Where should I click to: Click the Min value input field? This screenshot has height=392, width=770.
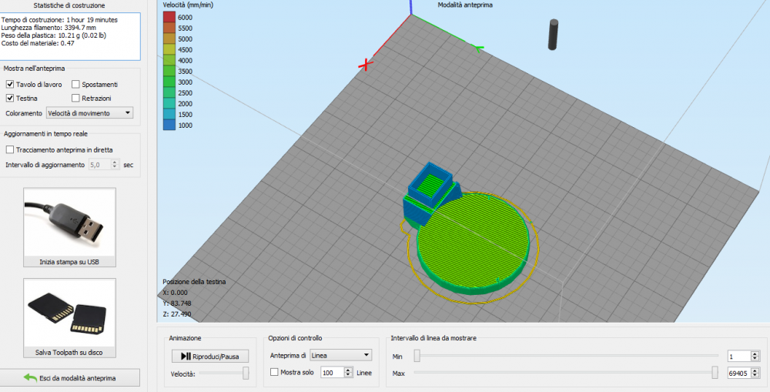tap(742, 356)
